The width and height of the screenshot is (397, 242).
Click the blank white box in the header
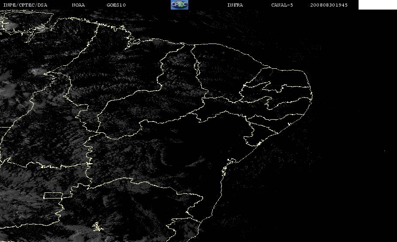point(377,4)
